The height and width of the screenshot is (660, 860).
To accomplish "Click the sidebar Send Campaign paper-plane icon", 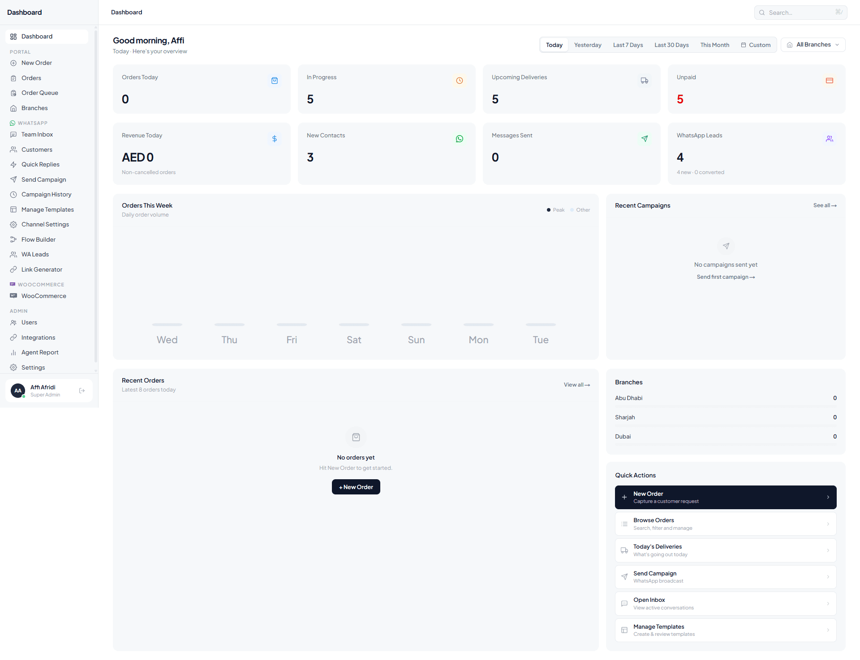I will [13, 180].
